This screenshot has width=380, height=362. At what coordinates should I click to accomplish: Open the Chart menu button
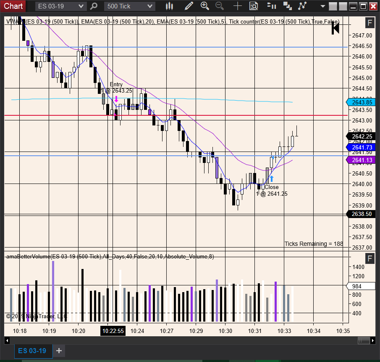[13, 6]
